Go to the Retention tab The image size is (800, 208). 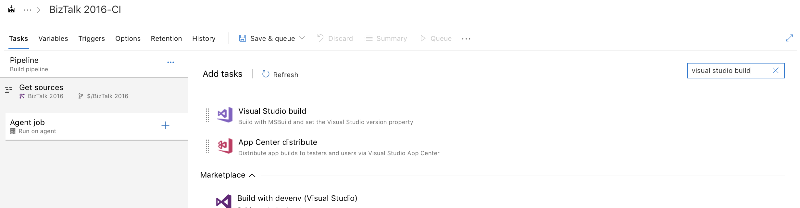click(x=166, y=39)
